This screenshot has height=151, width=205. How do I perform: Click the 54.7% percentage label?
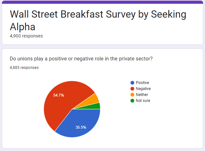[58, 95]
